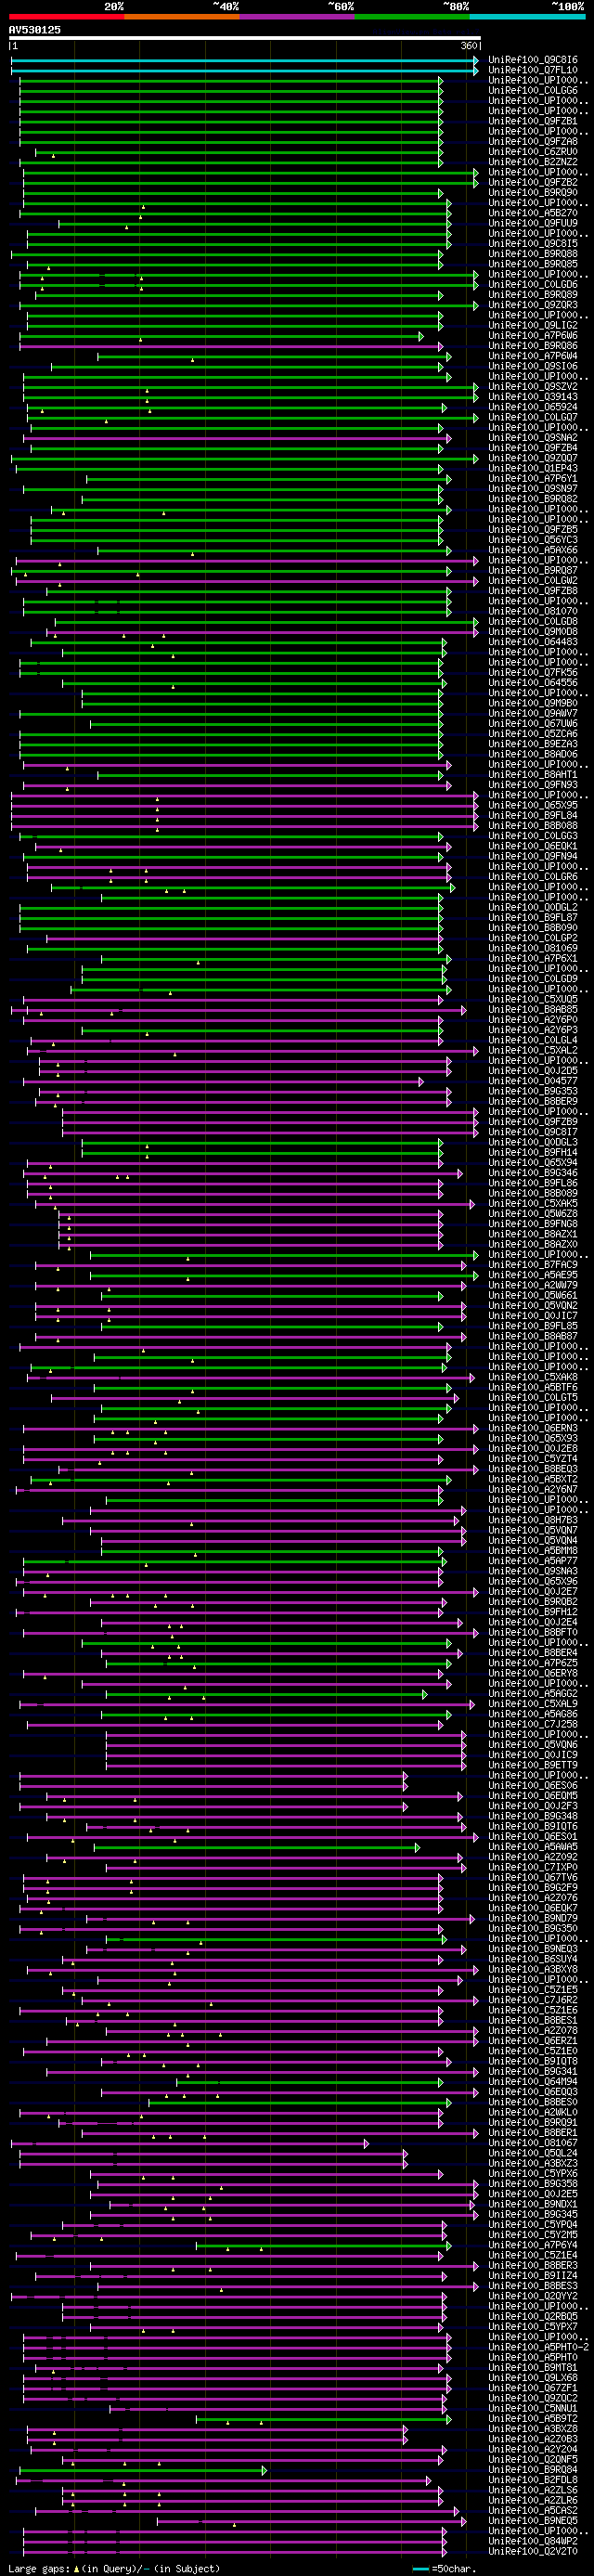594x2576 pixels.
Task: Click the cyan 50char scale bar
Action: (x=421, y=2568)
